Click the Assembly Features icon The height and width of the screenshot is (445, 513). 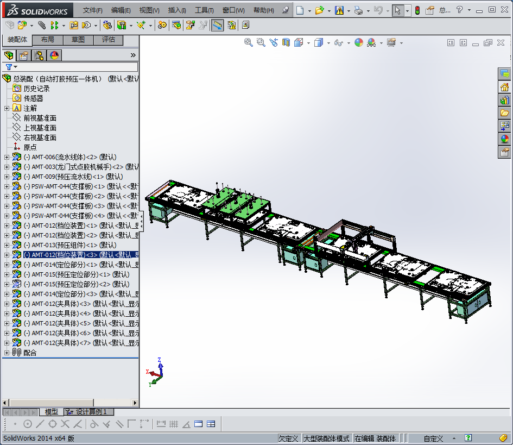tap(122, 25)
